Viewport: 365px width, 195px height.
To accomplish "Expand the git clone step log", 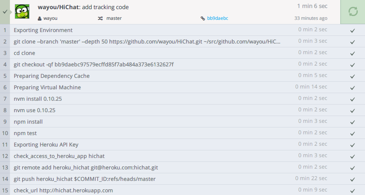I will click(147, 42).
